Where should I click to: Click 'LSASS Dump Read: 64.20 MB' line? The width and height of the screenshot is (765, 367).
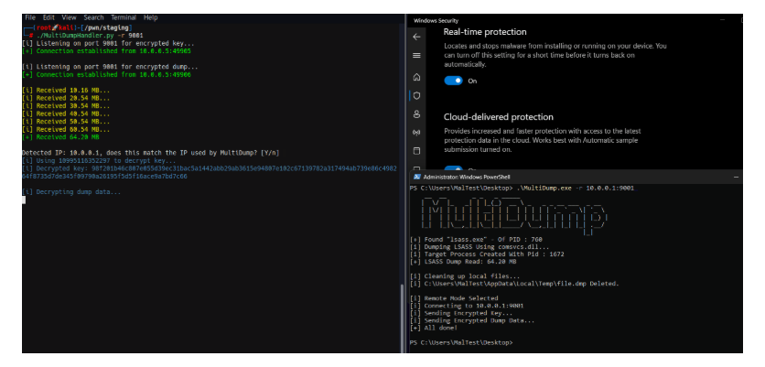[x=464, y=262]
